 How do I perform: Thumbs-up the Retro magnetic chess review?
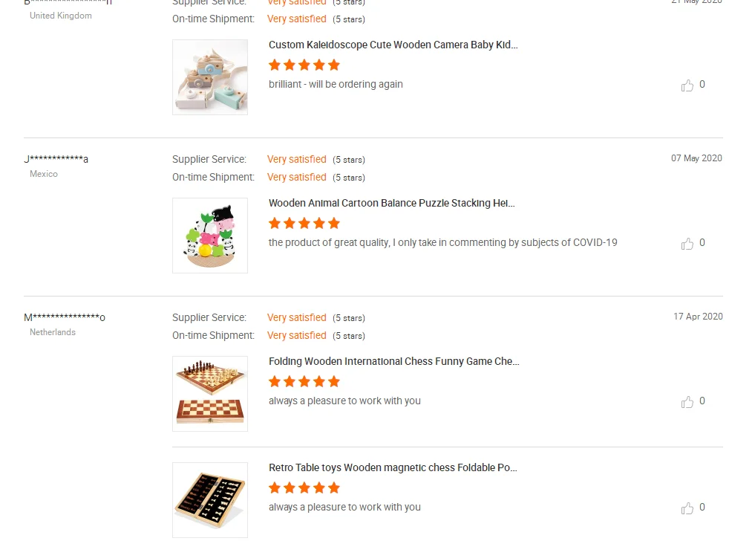[687, 508]
